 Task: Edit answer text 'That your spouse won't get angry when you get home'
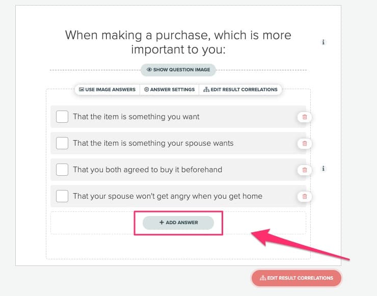[168, 196]
